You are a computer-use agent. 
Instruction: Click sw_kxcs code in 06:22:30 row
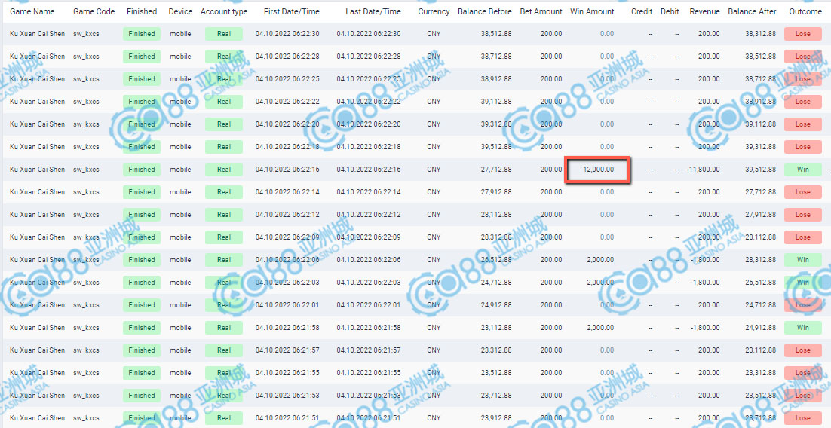[x=86, y=34]
